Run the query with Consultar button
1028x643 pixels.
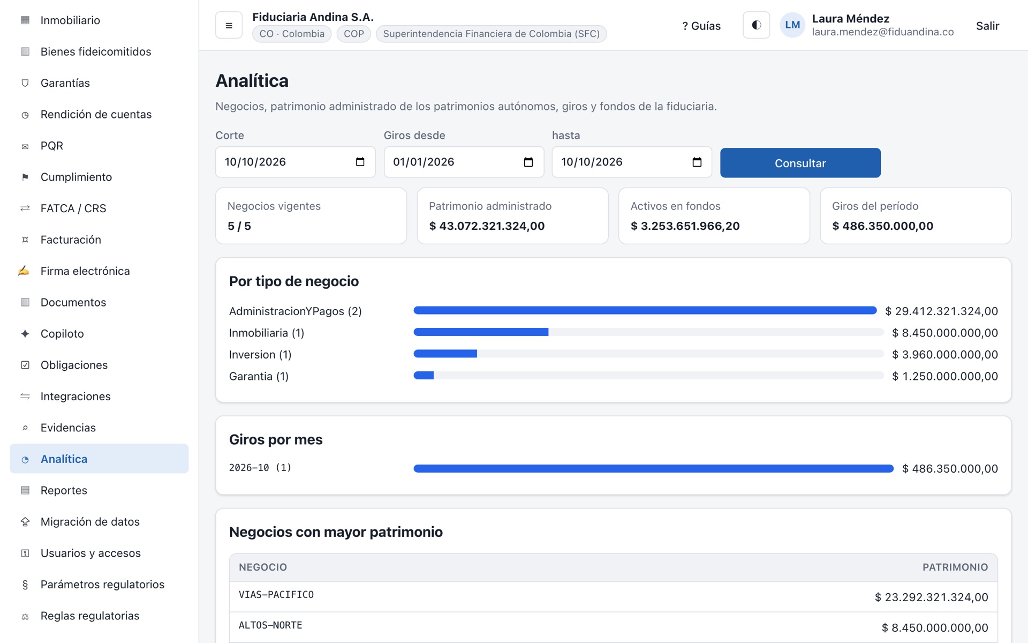tap(800, 163)
